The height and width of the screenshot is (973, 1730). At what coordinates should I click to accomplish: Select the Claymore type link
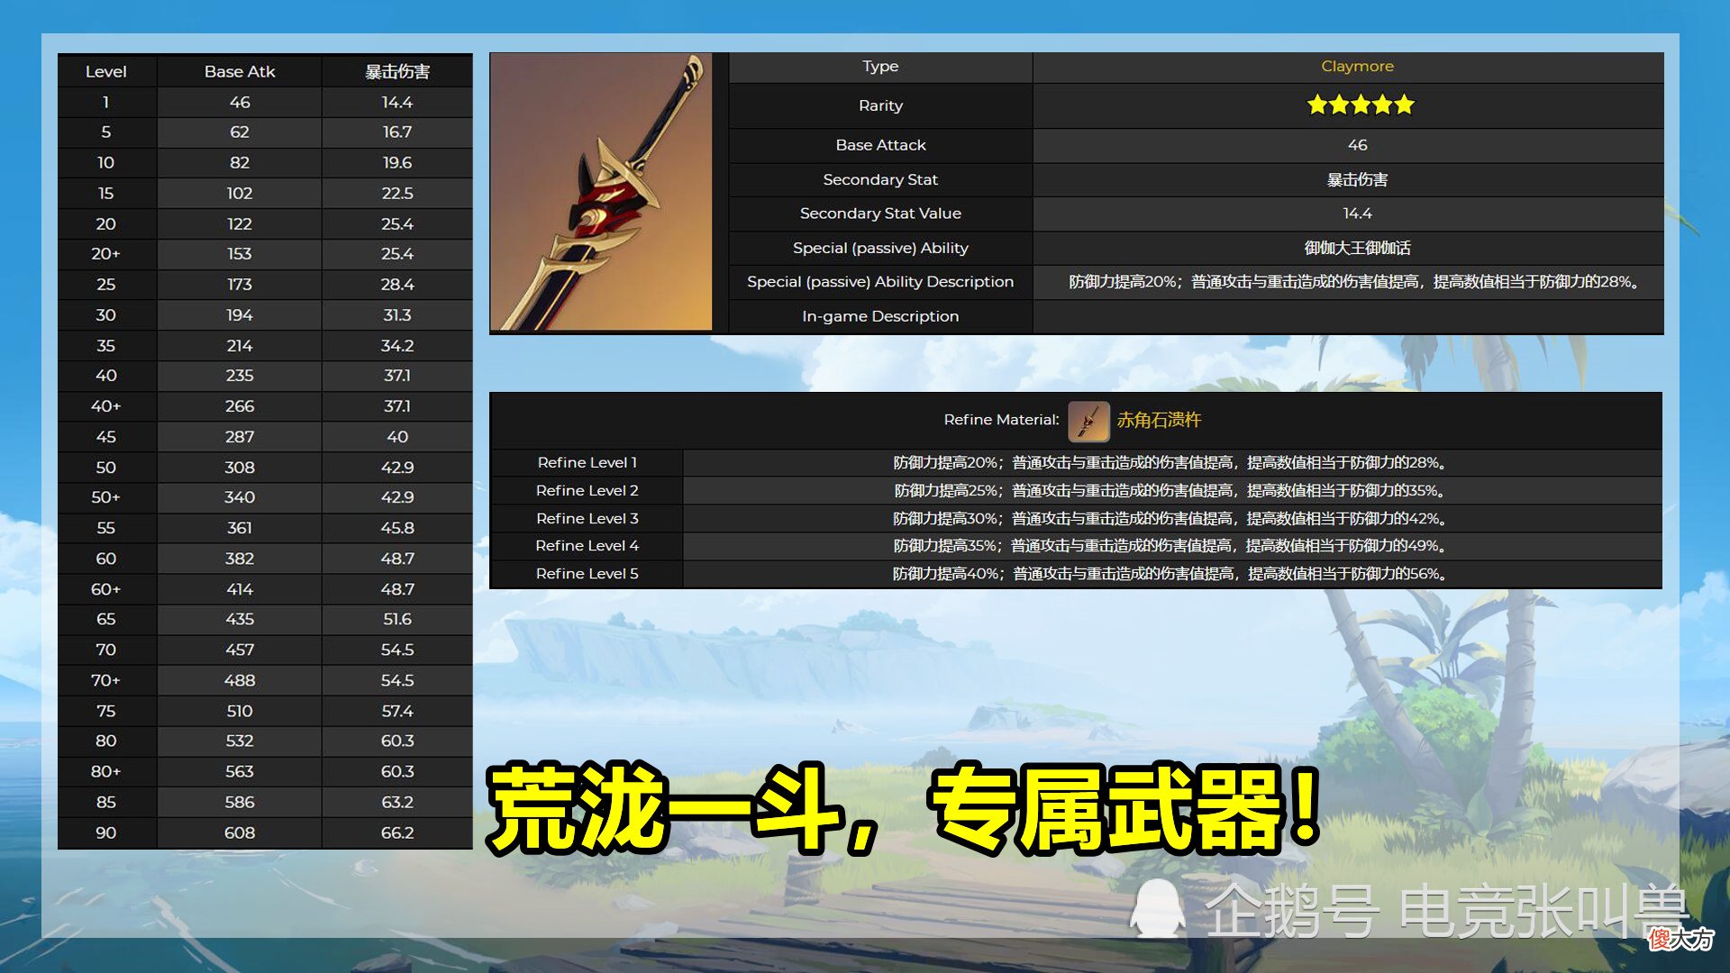point(1357,67)
